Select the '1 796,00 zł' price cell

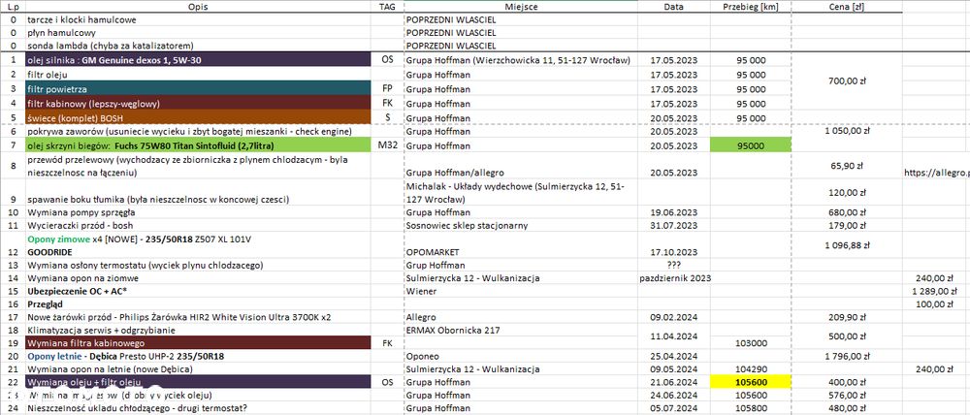[x=846, y=356]
